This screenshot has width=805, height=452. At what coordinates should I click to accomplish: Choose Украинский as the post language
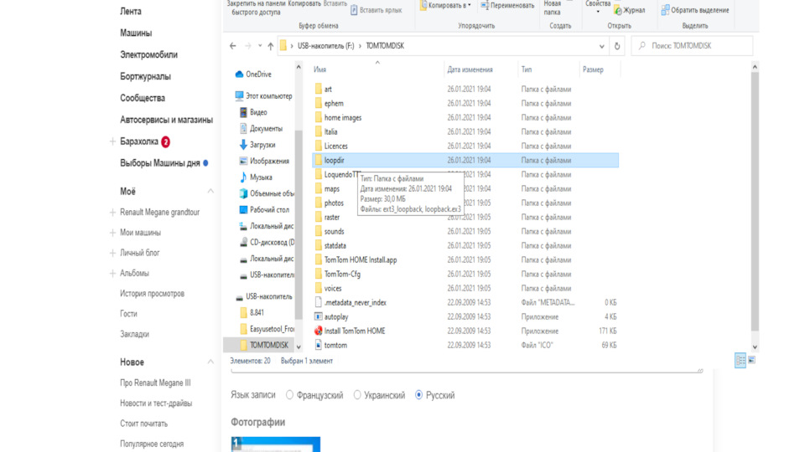tap(357, 395)
